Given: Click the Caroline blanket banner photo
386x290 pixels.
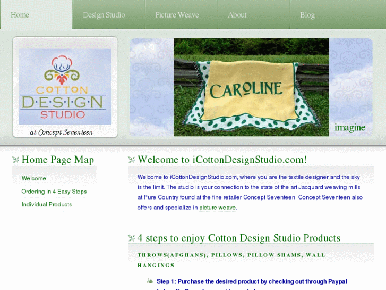Looking at the screenshot, I should (x=251, y=87).
